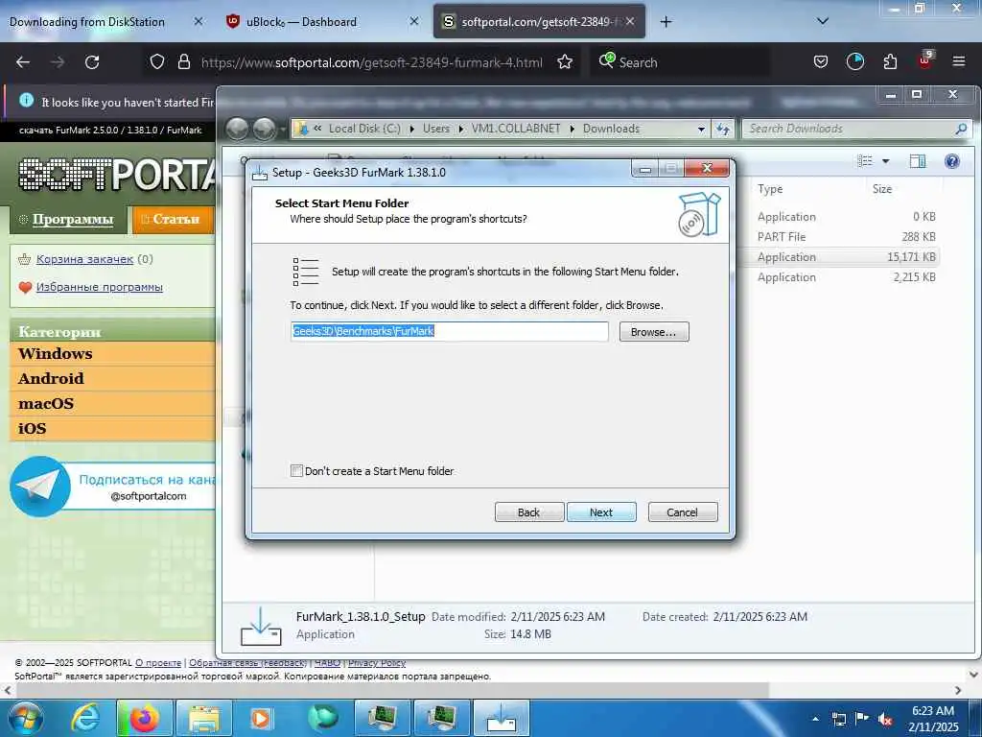
Task: Close the uBlock Dashboard tab
Action: pos(414,21)
